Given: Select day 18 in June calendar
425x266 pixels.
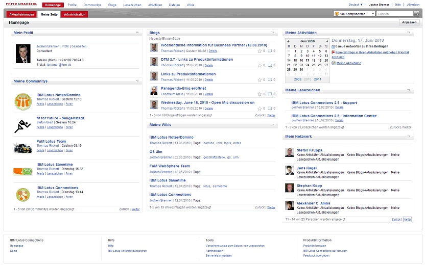Looking at the screenshot, I should point(314,60).
